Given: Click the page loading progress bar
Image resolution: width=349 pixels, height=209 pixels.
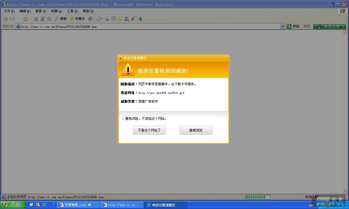Looking at the screenshot, I should pyautogui.click(x=258, y=197).
